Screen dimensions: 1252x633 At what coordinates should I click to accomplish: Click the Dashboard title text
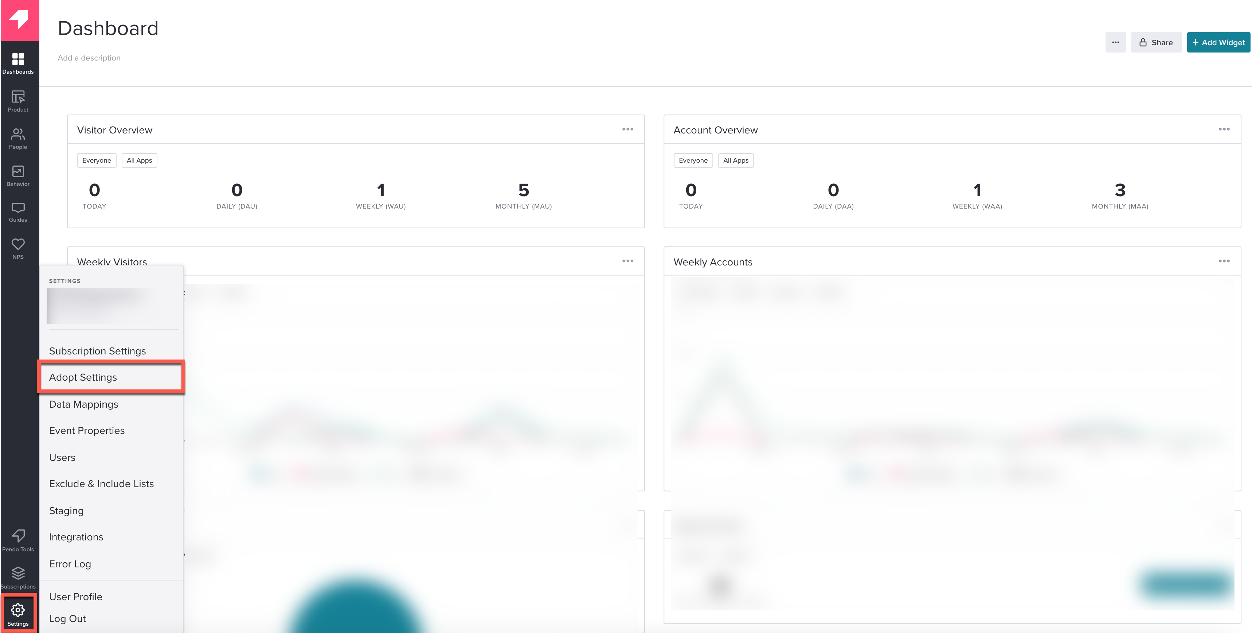pyautogui.click(x=108, y=28)
